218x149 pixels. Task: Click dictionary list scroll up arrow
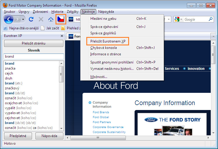coord(61,63)
